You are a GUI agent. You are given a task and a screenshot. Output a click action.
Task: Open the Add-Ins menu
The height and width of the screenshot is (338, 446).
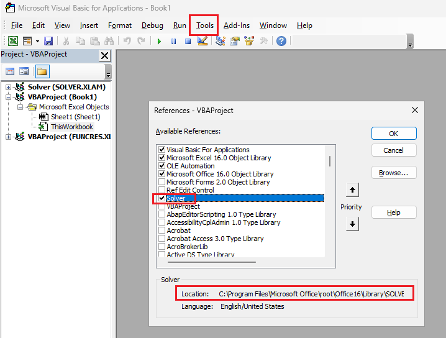(237, 25)
